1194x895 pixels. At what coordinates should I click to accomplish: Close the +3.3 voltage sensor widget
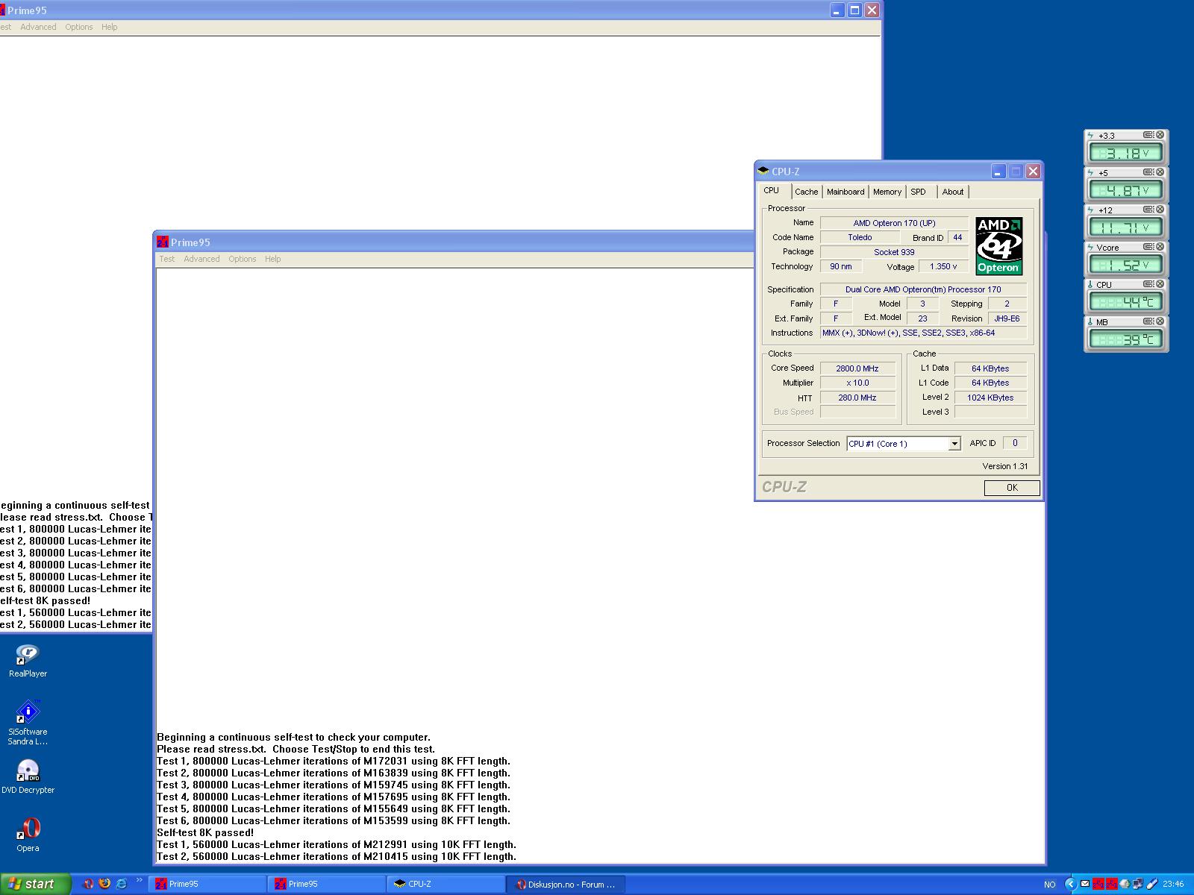point(1160,135)
